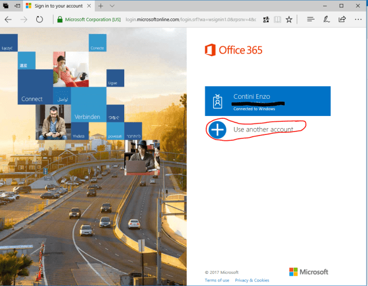Click the © 2017 Microsoft text
368x286 pixels.
click(x=221, y=272)
